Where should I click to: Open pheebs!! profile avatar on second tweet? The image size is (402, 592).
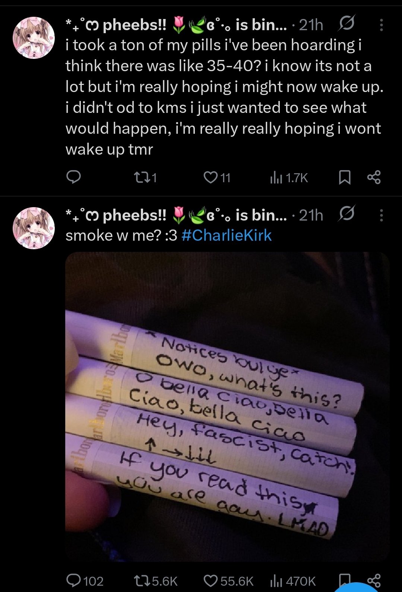pos(34,228)
